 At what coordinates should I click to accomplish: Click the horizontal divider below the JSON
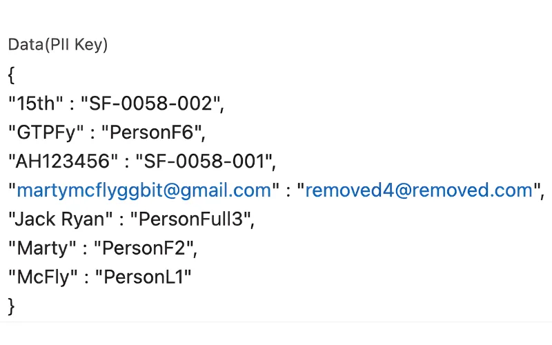click(x=276, y=321)
